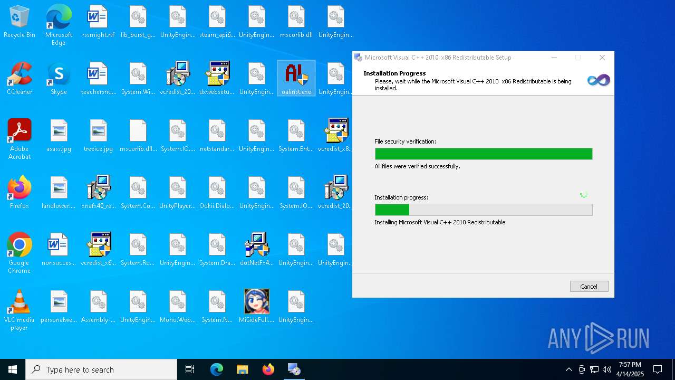The image size is (675, 380).
Task: Open the Skype desktop shortcut
Action: coord(59,79)
